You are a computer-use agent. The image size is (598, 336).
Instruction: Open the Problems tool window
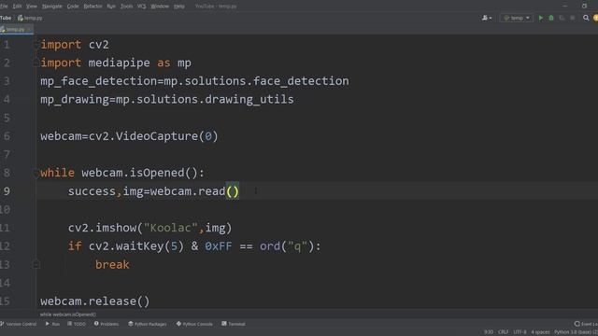[x=107, y=324]
